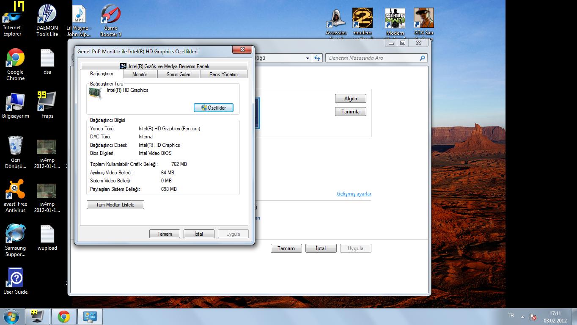Image resolution: width=577 pixels, height=325 pixels.
Task: Switch to Monitör tab
Action: [140, 74]
